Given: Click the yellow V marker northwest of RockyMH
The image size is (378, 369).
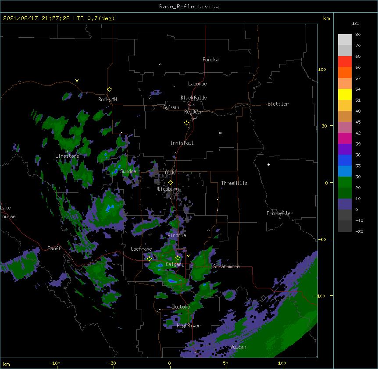Looking at the screenshot, I should point(77,81).
